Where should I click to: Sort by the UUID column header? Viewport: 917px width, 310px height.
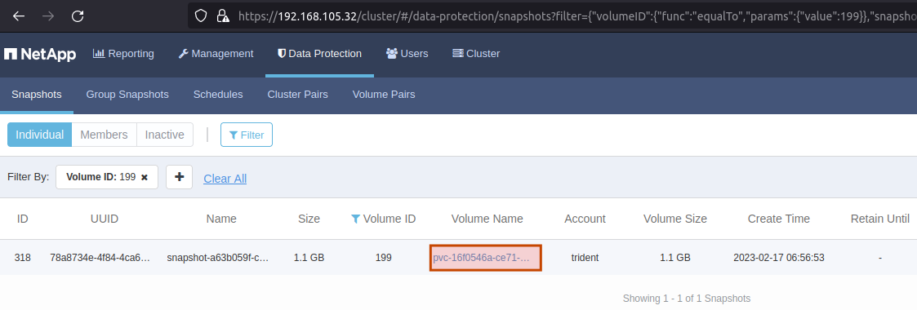point(105,219)
